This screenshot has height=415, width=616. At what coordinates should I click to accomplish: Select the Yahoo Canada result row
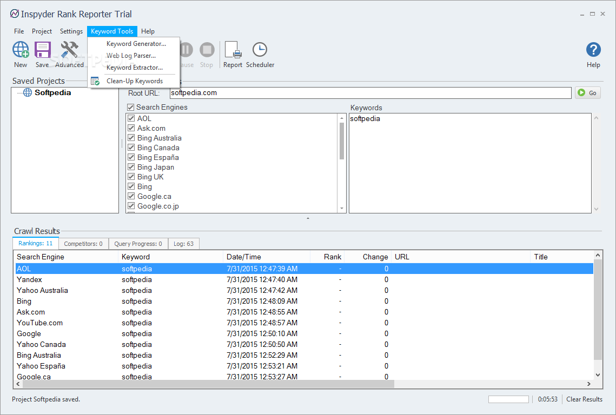tap(304, 344)
